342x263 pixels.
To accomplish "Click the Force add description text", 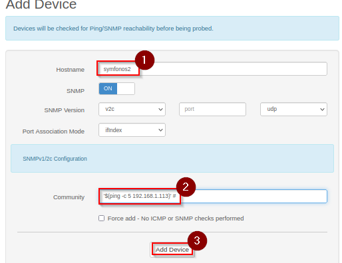I will click(x=176, y=219).
